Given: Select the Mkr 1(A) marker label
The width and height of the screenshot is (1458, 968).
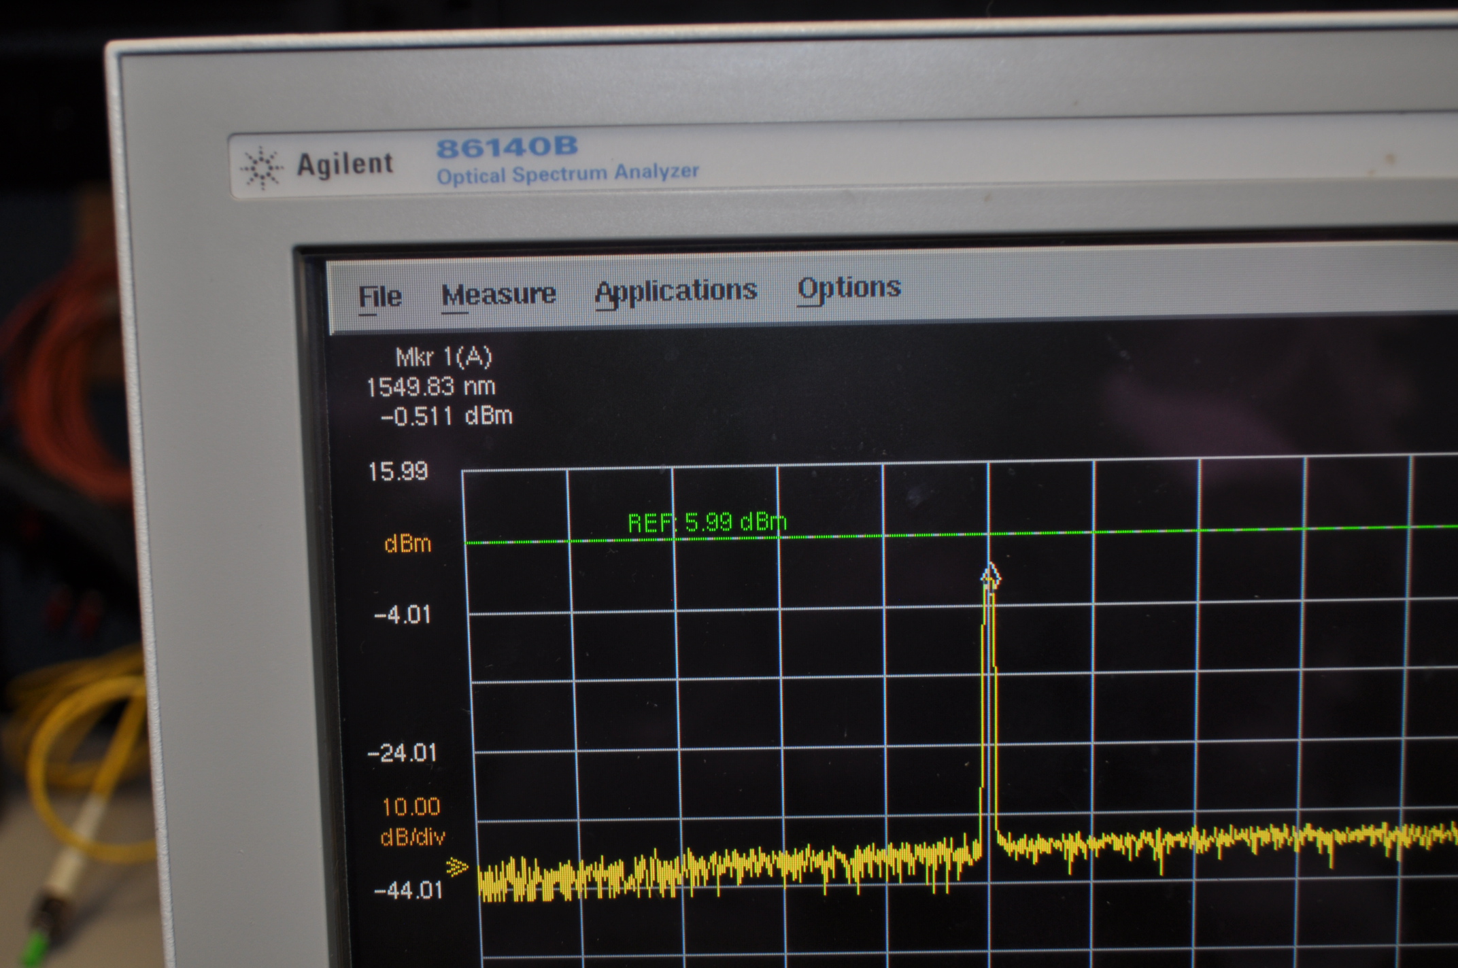Looking at the screenshot, I should pos(443,357).
